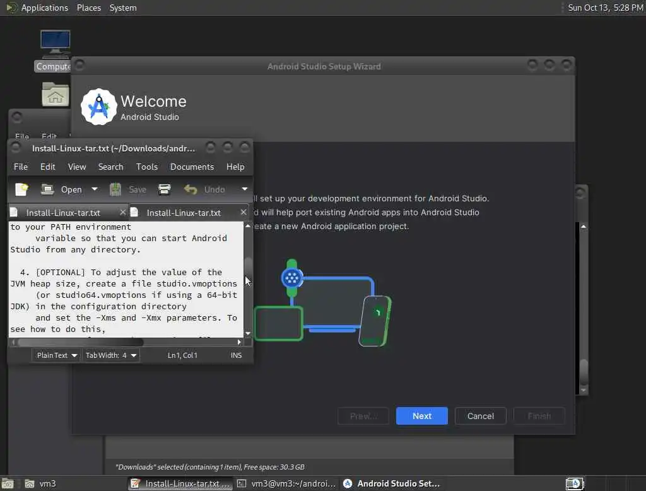Click the text editor window menu button

(16, 148)
